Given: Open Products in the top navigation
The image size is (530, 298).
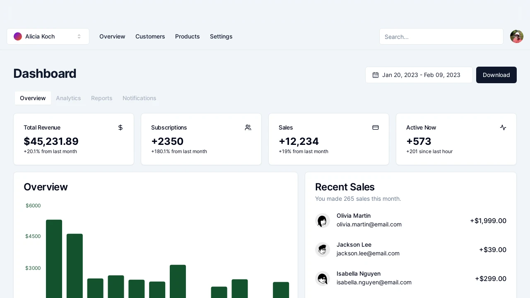Looking at the screenshot, I should 188,36.
